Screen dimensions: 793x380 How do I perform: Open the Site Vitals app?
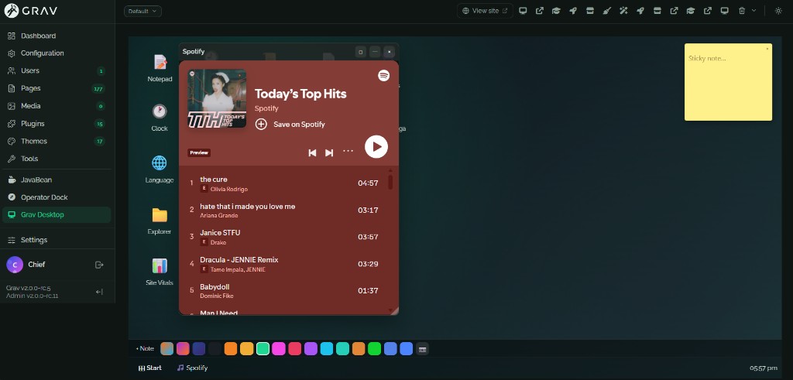(x=160, y=272)
